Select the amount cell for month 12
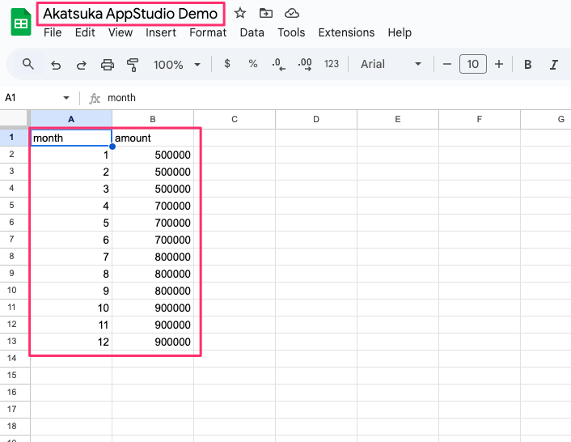 pyautogui.click(x=153, y=342)
